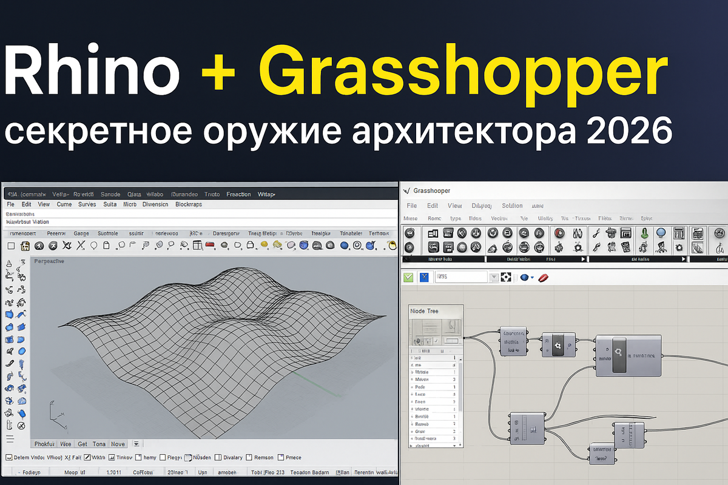
Task: Click the green check icon on Grasshopper canvas toolbar
Action: tap(409, 277)
